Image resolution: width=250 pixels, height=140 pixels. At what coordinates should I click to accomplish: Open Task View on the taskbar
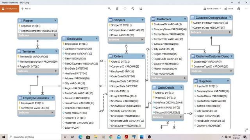(x=72, y=137)
